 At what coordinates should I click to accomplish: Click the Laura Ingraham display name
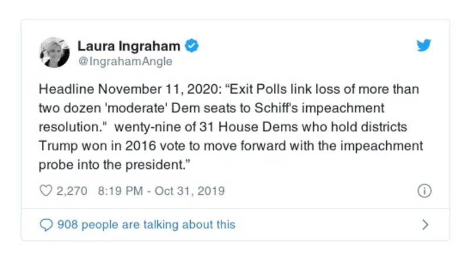point(130,45)
